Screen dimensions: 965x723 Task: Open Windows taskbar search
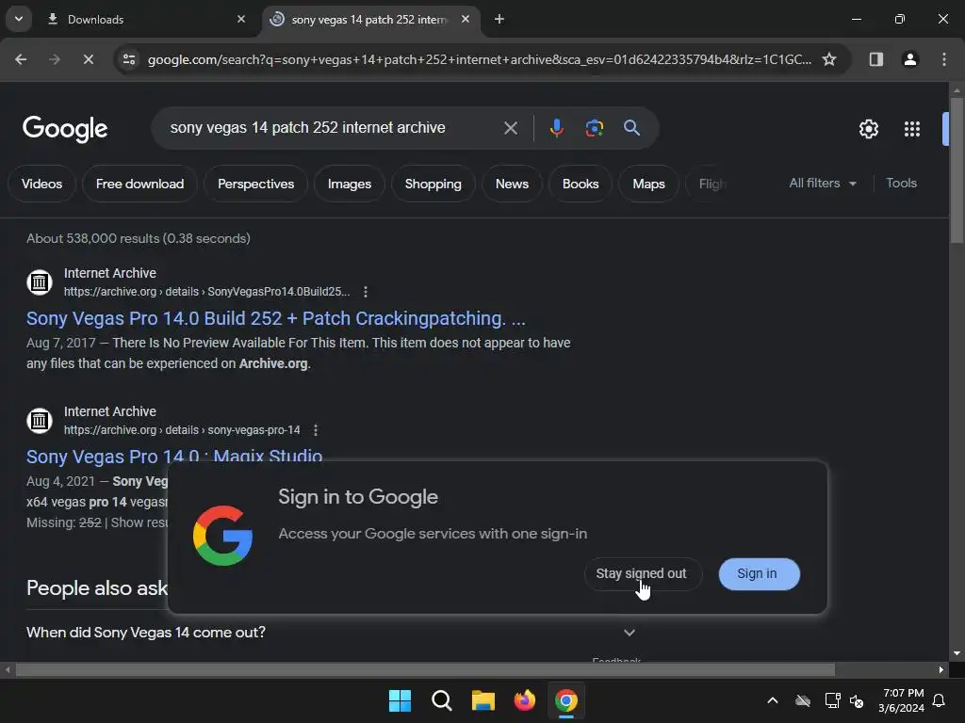point(441,700)
